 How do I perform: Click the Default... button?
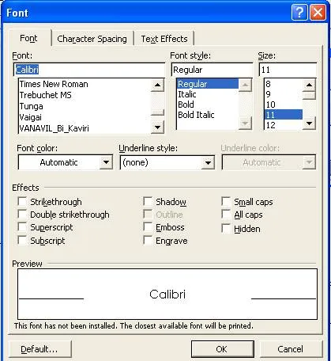click(x=39, y=349)
